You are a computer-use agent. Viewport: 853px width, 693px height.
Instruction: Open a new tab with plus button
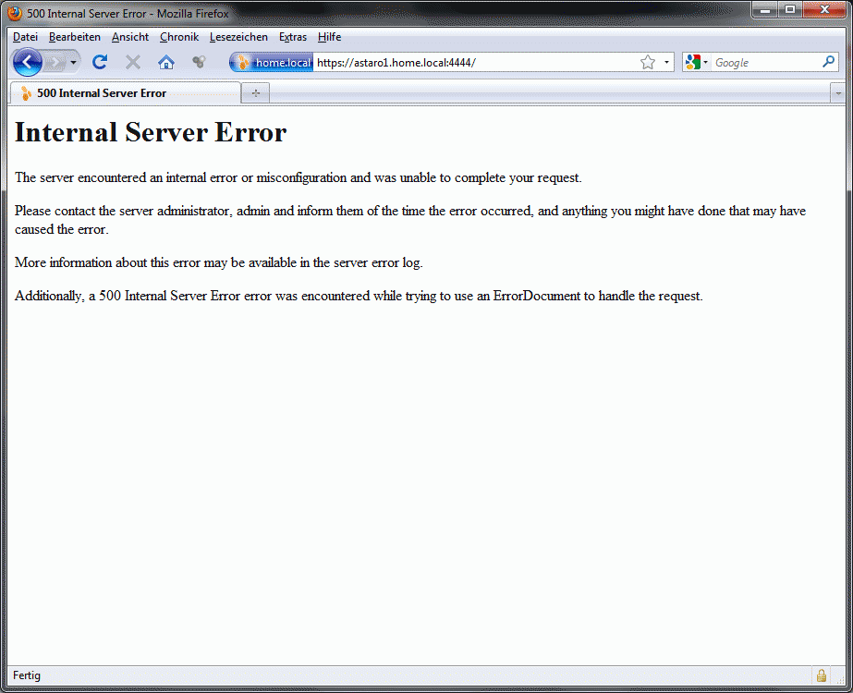tap(256, 93)
